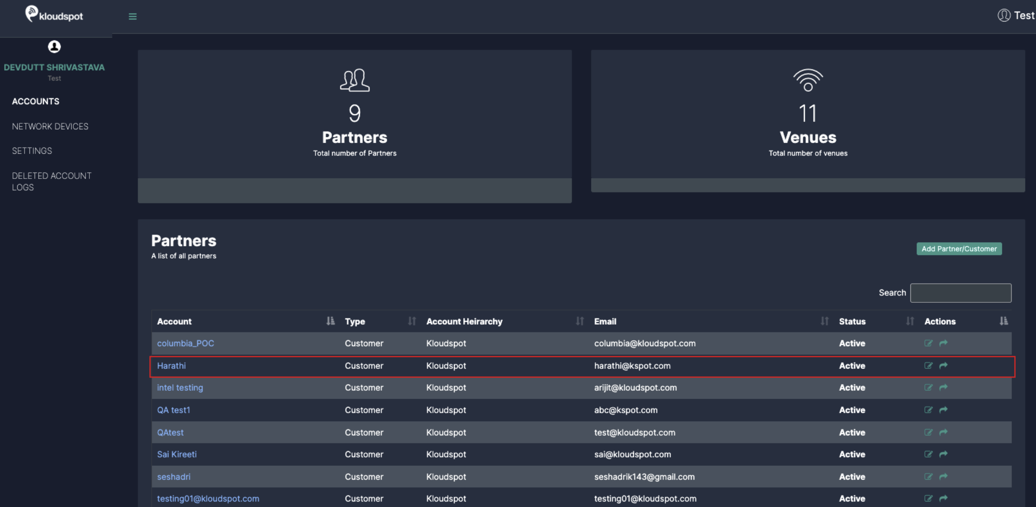The image size is (1036, 507).
Task: Select email abc@kspot.com
Action: click(626, 410)
